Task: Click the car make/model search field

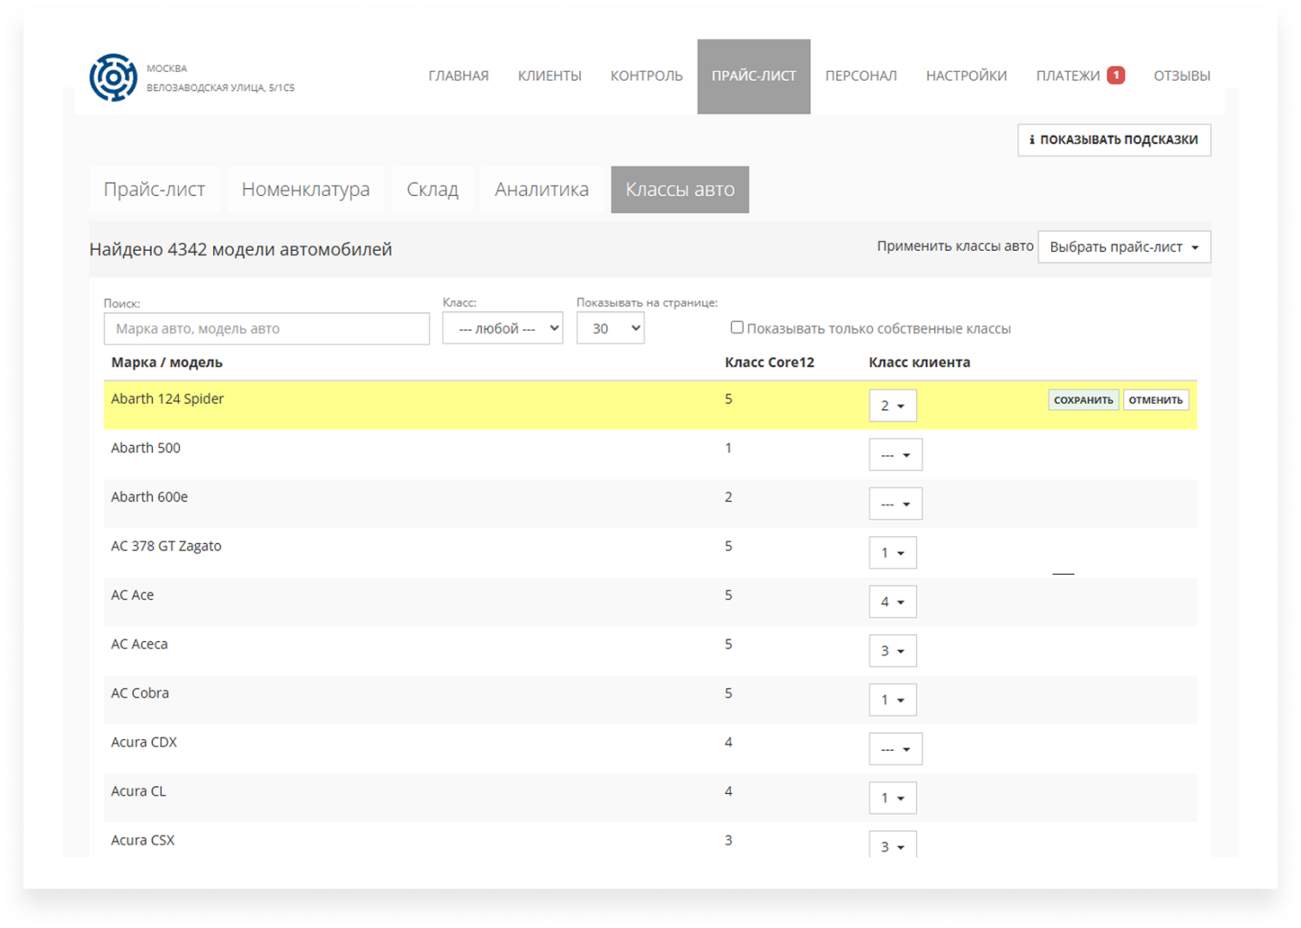Action: [x=266, y=329]
